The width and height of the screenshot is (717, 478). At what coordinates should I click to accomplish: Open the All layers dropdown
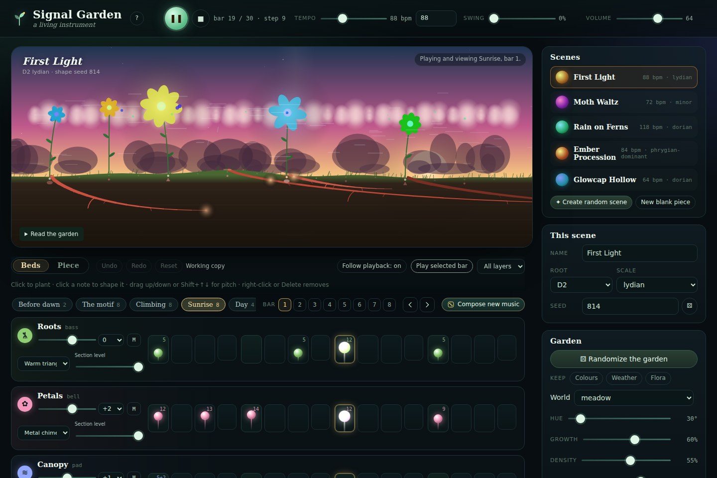point(501,266)
